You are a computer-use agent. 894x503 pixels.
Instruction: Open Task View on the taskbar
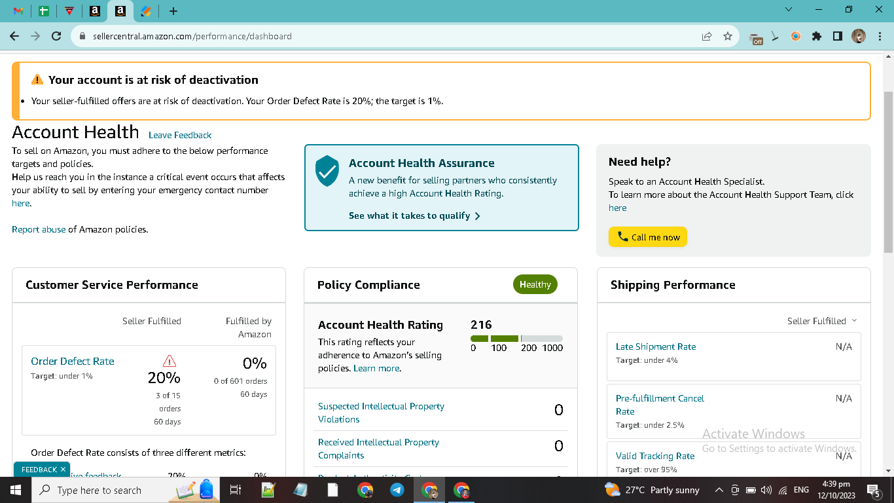[x=236, y=490]
